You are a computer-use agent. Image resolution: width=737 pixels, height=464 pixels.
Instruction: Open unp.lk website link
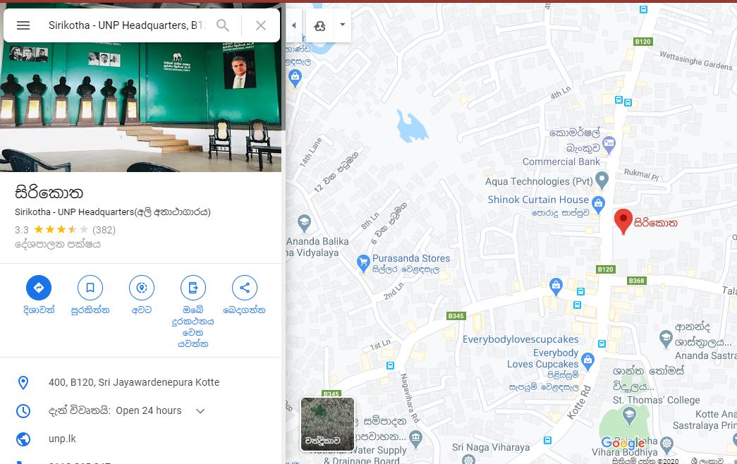pos(62,439)
